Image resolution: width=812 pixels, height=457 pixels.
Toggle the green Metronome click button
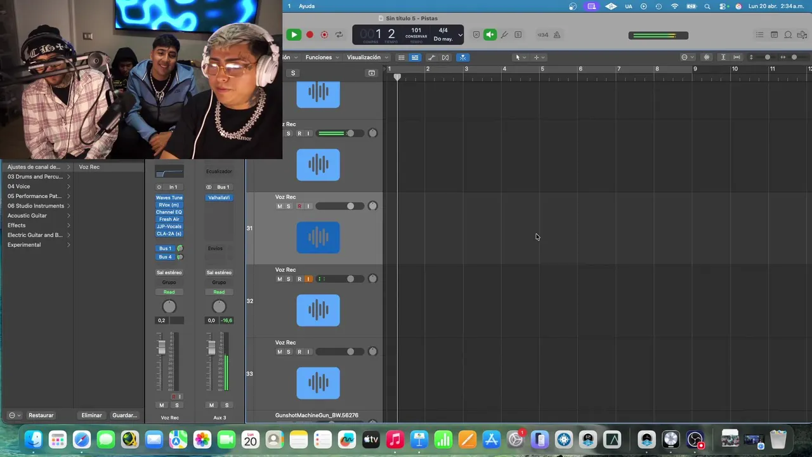490,35
